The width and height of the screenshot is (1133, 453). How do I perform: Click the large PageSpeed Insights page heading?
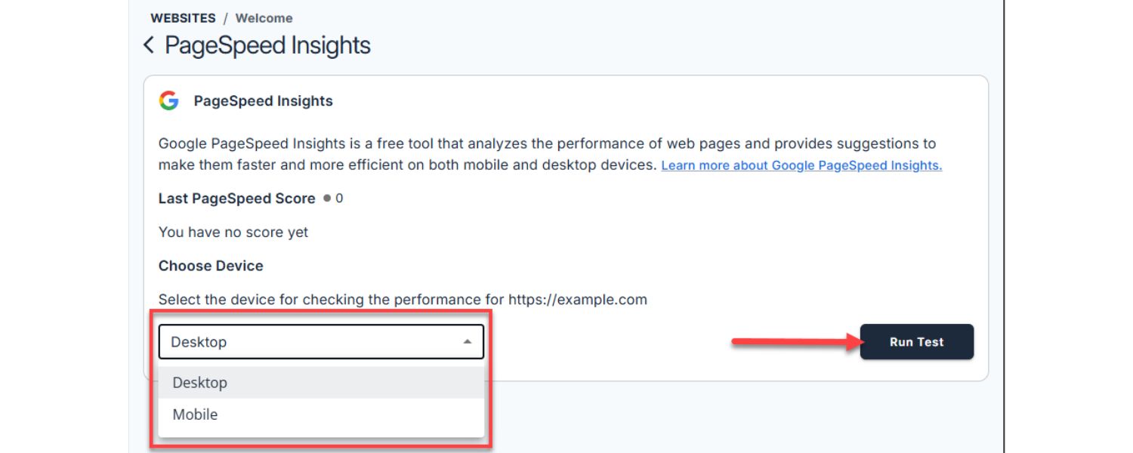(x=267, y=45)
